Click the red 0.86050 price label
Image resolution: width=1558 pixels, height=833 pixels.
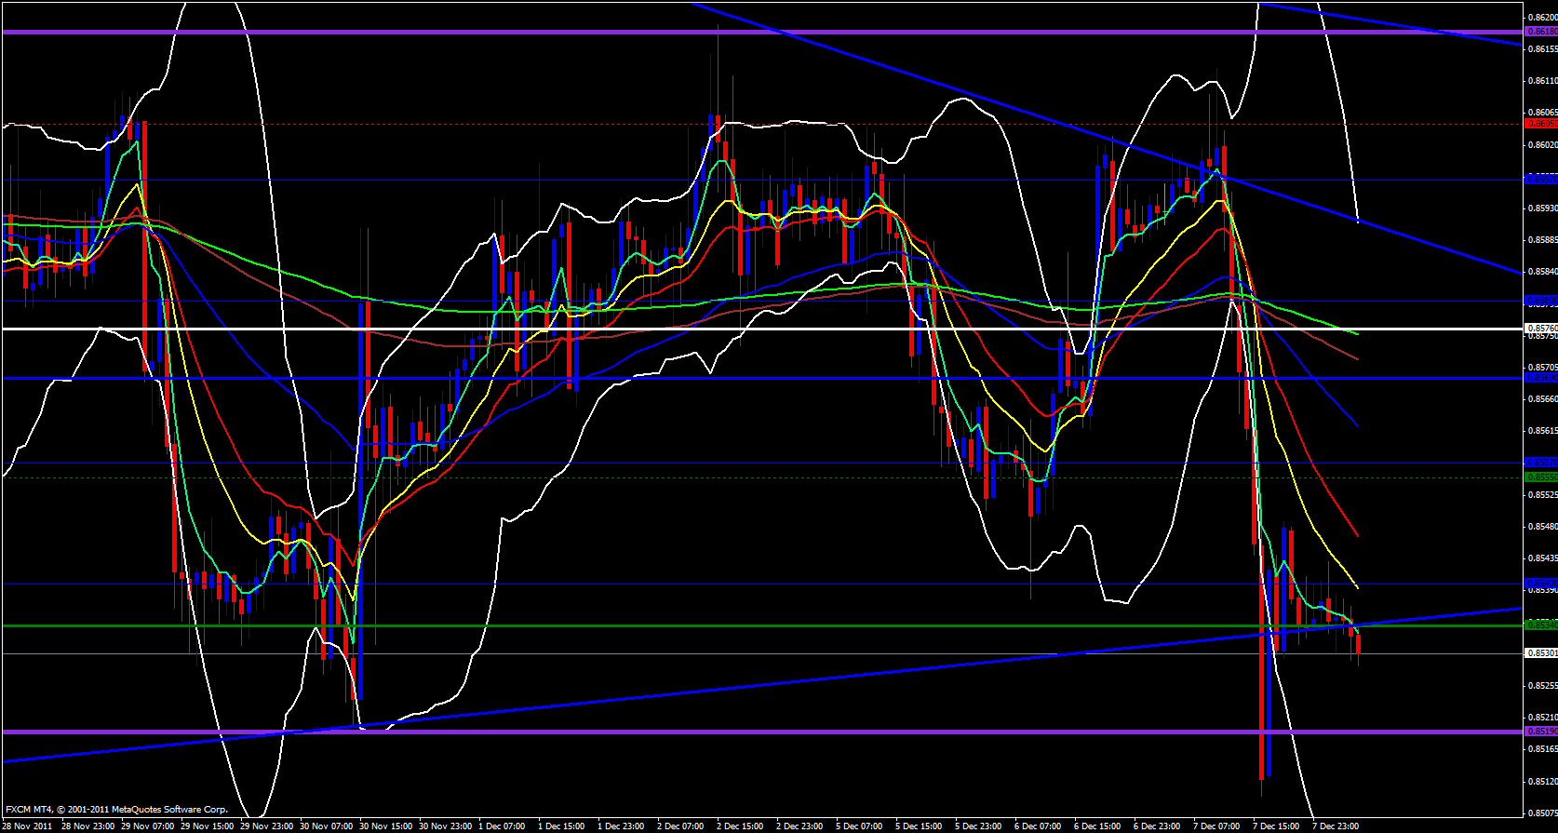[1540, 123]
